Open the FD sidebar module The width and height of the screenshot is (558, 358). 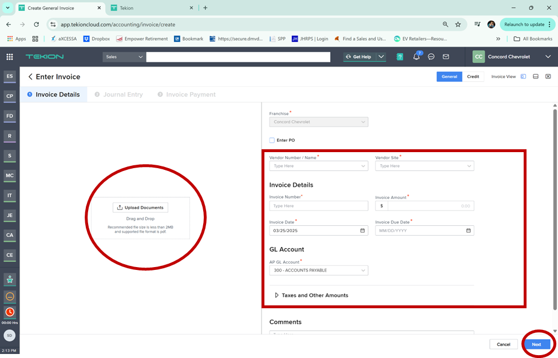point(10,116)
